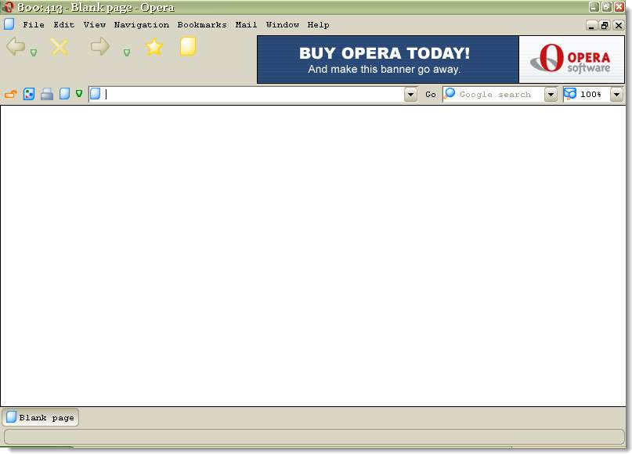
Task: Click the 100% zoom value
Action: pyautogui.click(x=590, y=95)
